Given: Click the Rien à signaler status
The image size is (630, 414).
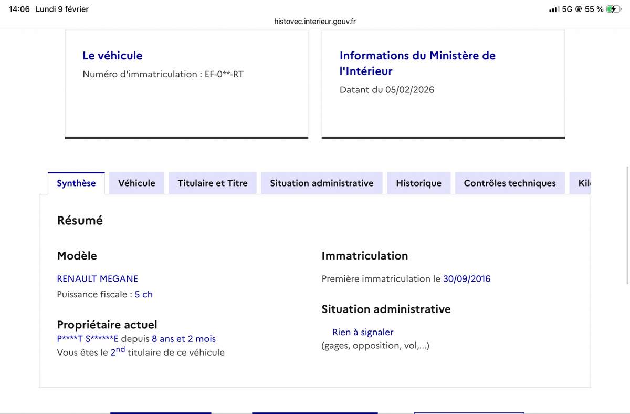Looking at the screenshot, I should coord(363,333).
